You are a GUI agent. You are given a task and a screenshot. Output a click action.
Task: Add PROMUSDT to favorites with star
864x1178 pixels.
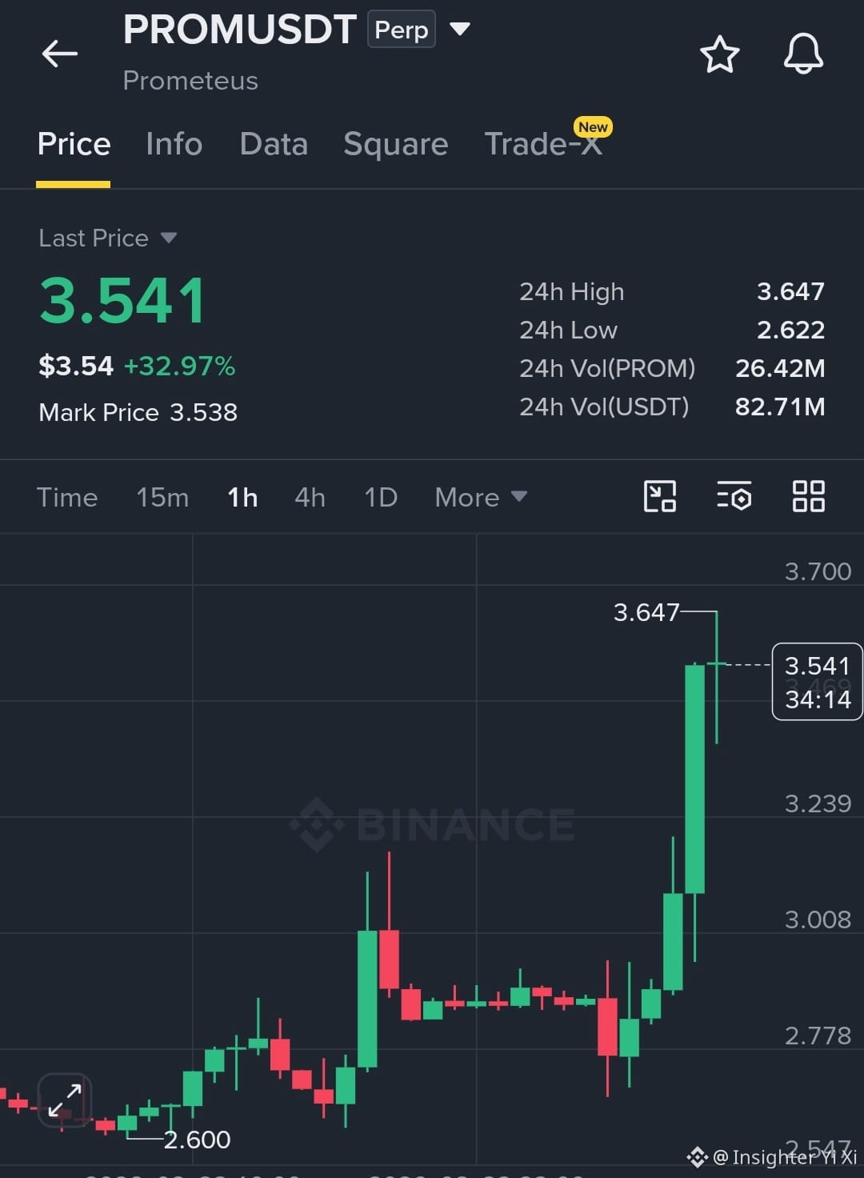coord(719,54)
